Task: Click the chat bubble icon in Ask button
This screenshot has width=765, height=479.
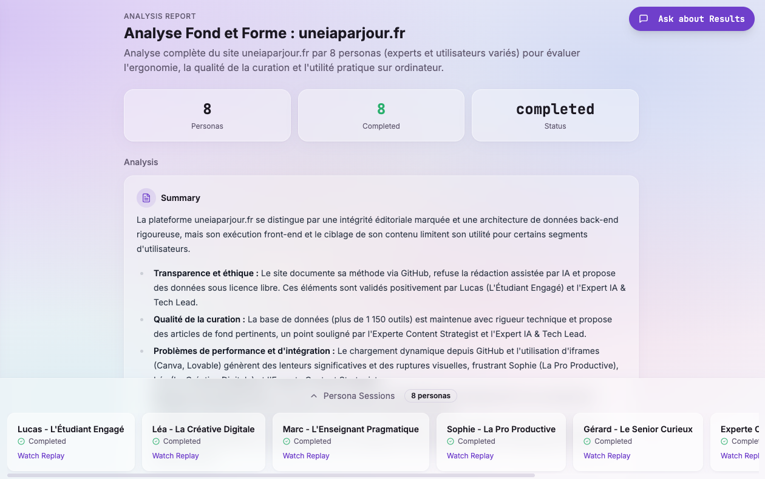Action: tap(644, 19)
